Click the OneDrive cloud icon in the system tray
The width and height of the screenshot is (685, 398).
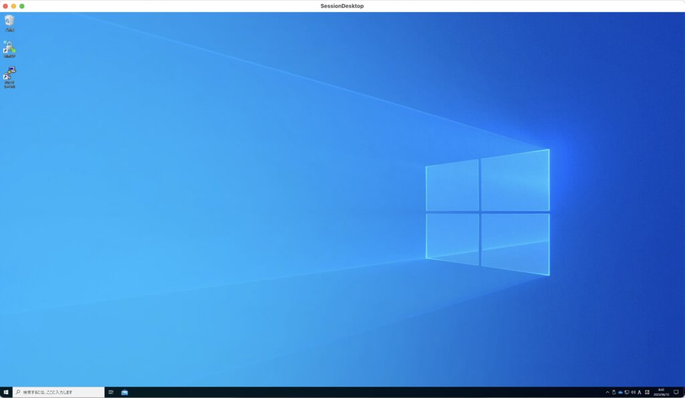point(621,392)
